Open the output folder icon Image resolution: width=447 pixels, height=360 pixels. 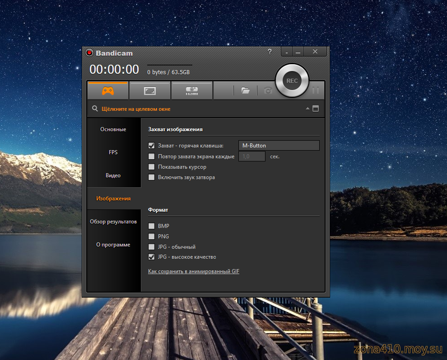point(245,91)
